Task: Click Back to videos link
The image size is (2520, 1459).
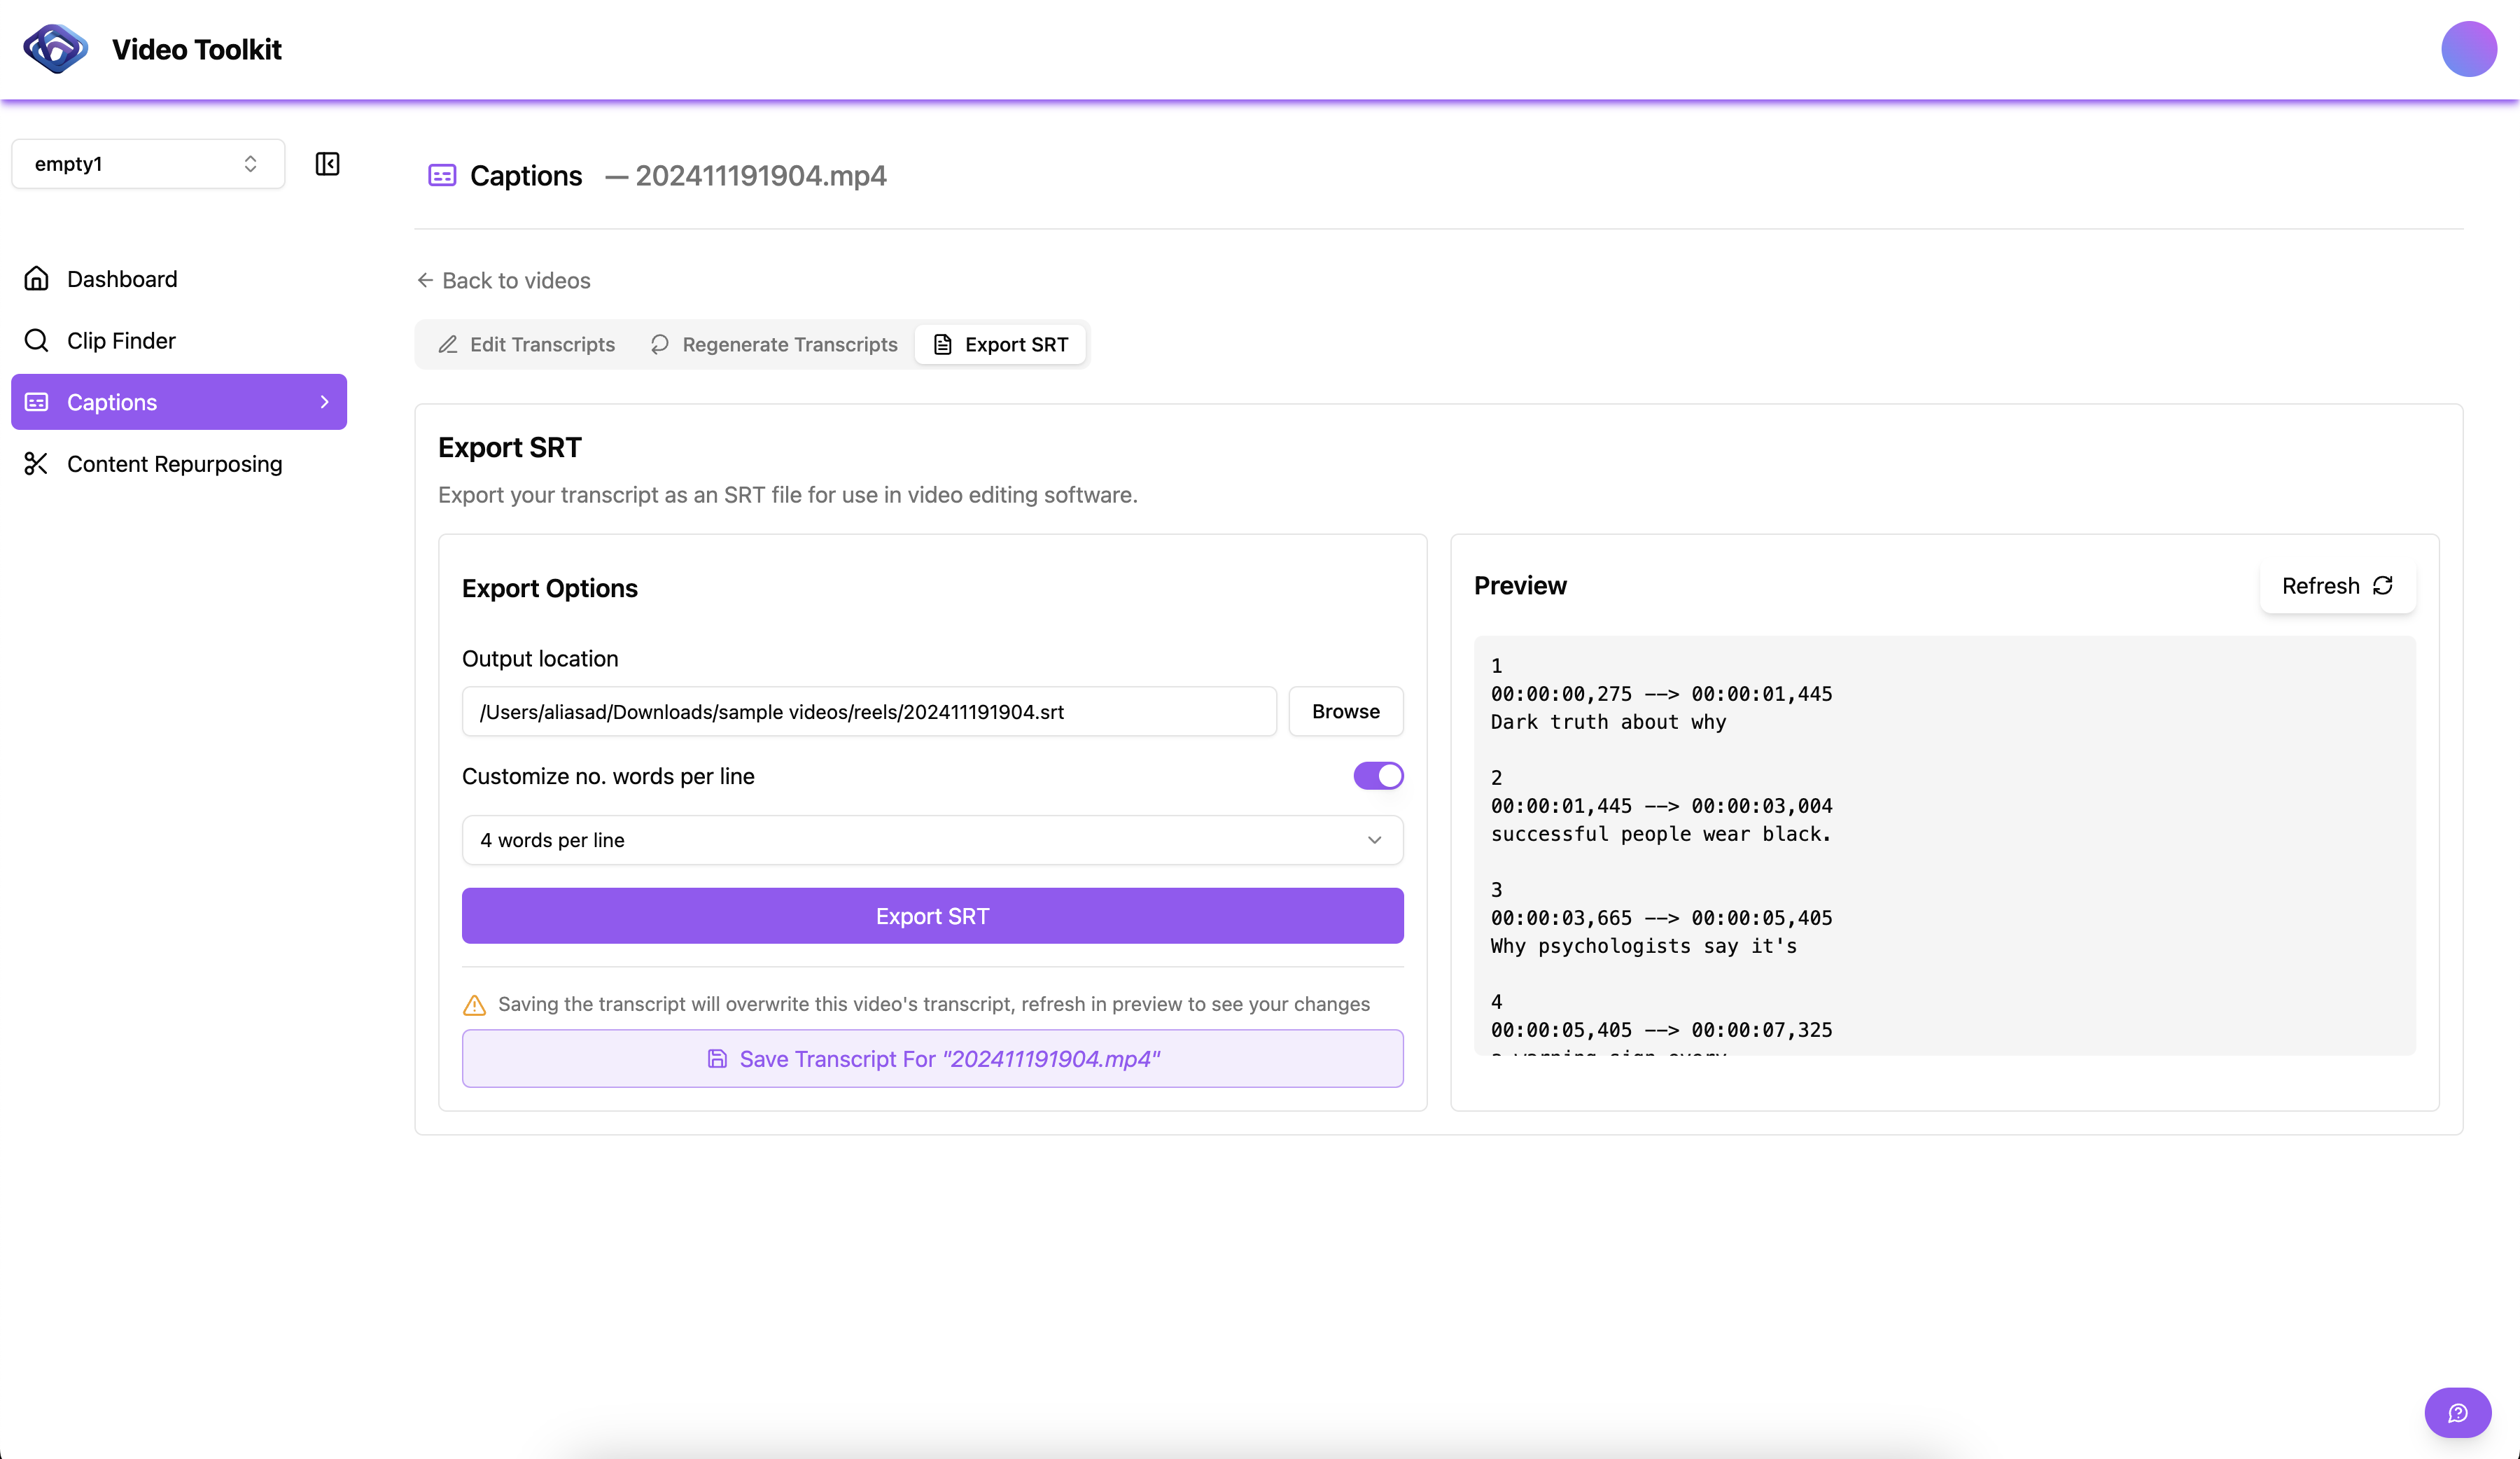Action: pos(504,281)
